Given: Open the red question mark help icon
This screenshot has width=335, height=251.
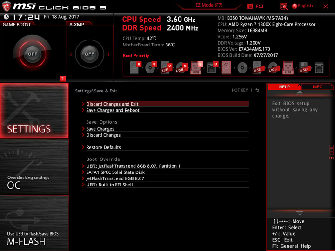Looking at the screenshot, I should [x=62, y=79].
